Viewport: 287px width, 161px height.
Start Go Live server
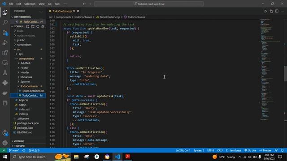coord(250,150)
